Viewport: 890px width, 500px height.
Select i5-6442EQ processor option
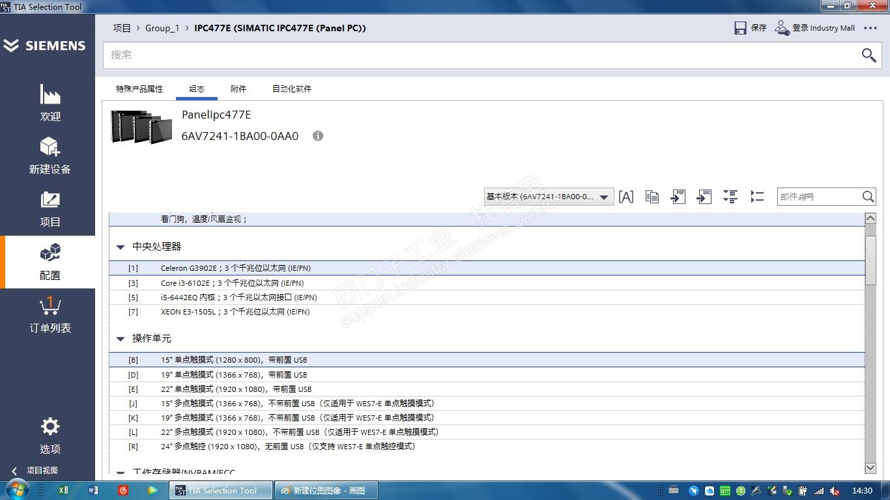point(487,298)
